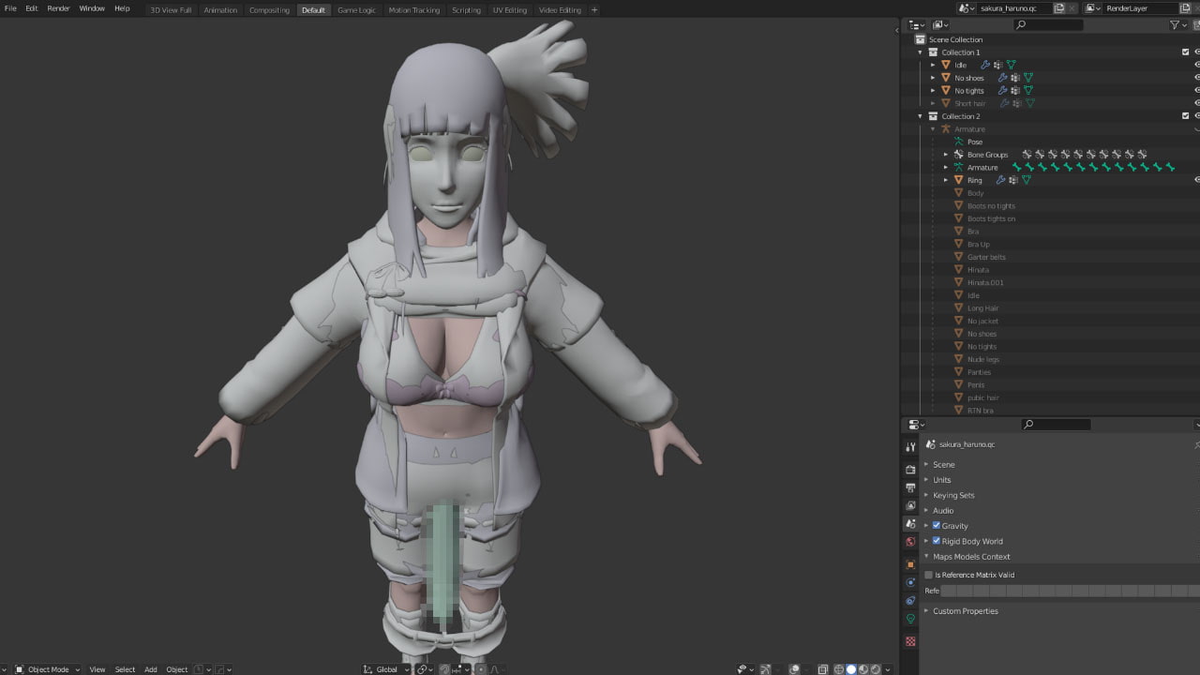Open the viewport View menu
The width and height of the screenshot is (1200, 675).
tap(97, 669)
